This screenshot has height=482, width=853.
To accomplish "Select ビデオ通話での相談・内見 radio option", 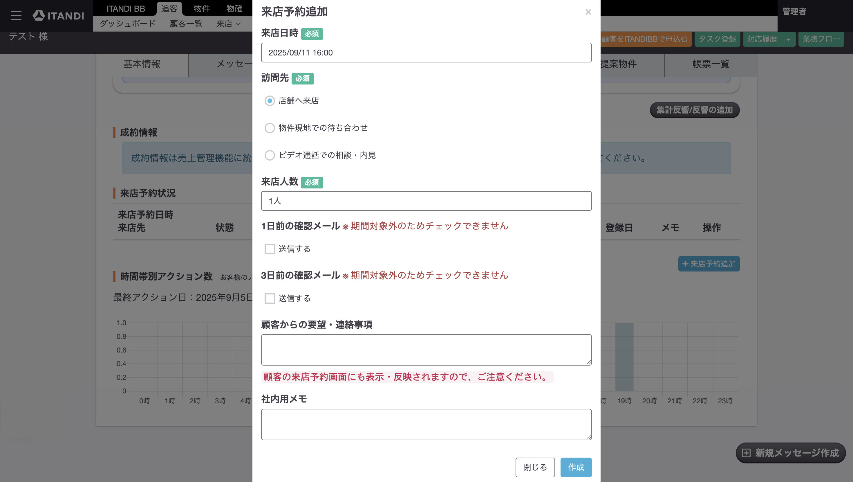I will point(270,155).
